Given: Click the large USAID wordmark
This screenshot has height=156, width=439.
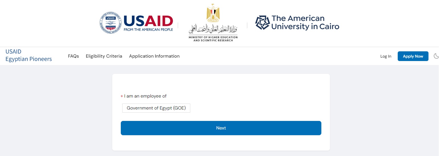Looking at the screenshot, I should [148, 21].
